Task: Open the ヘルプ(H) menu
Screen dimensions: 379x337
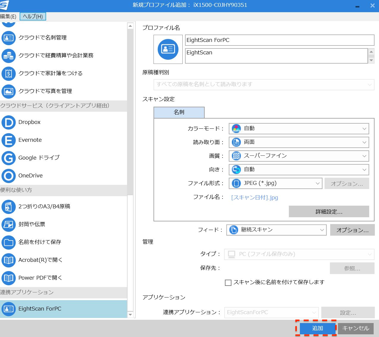Action: point(33,17)
